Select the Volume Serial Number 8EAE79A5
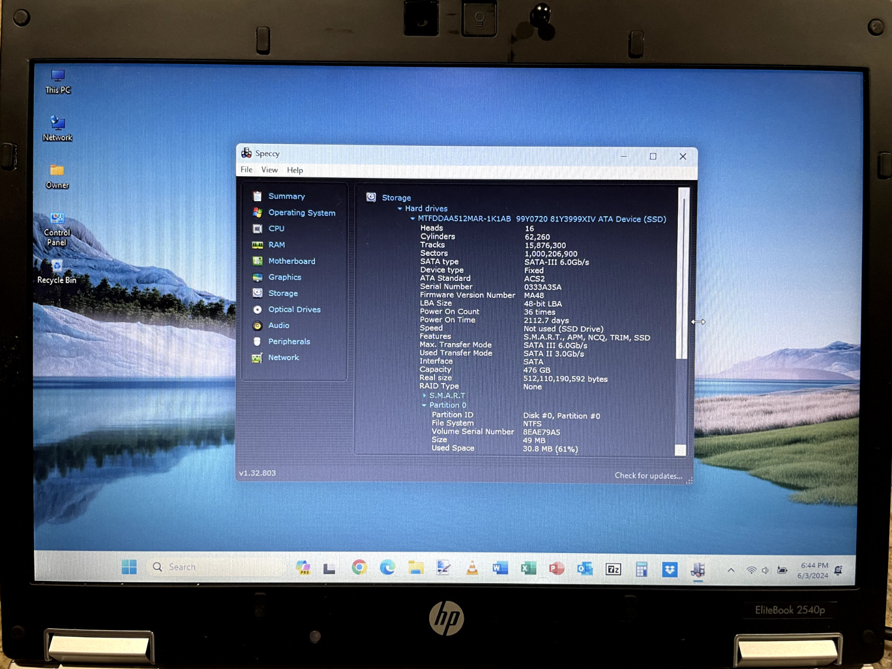The height and width of the screenshot is (669, 892). (541, 432)
